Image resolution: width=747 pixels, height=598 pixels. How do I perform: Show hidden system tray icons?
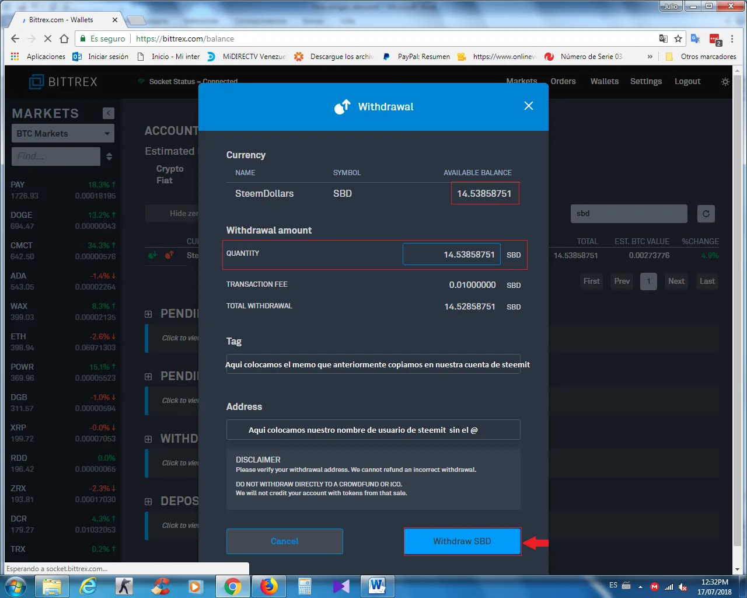click(x=640, y=586)
